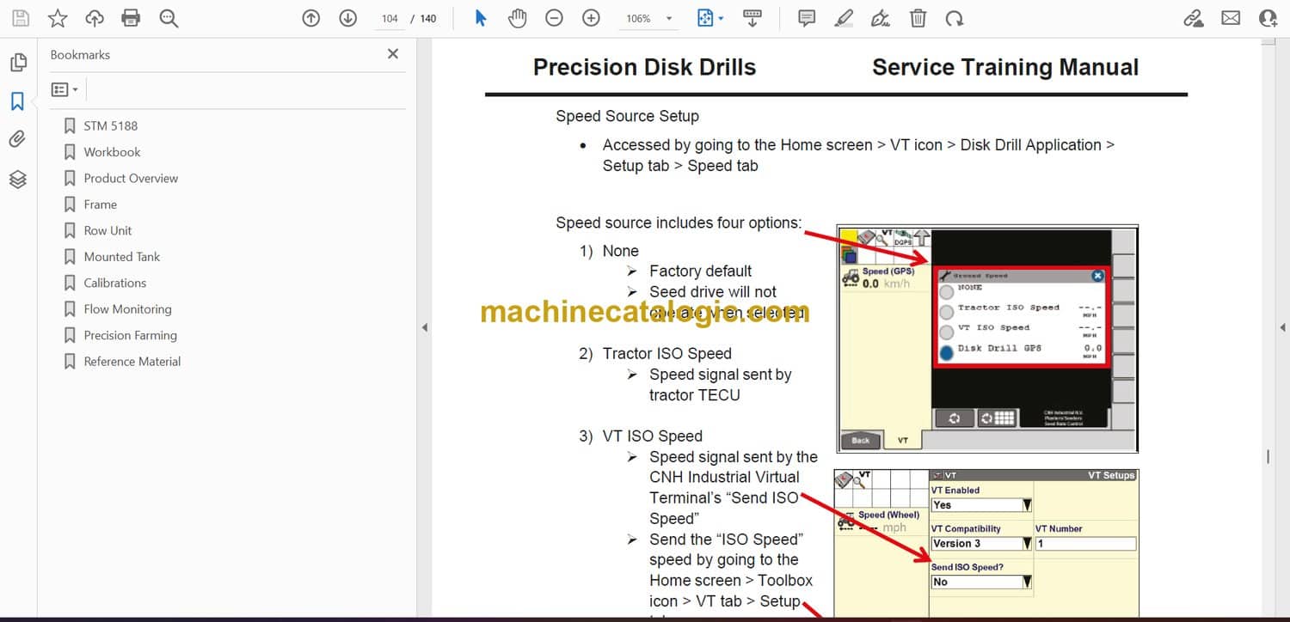
Task: Zoom out with the minus button
Action: coord(555,18)
